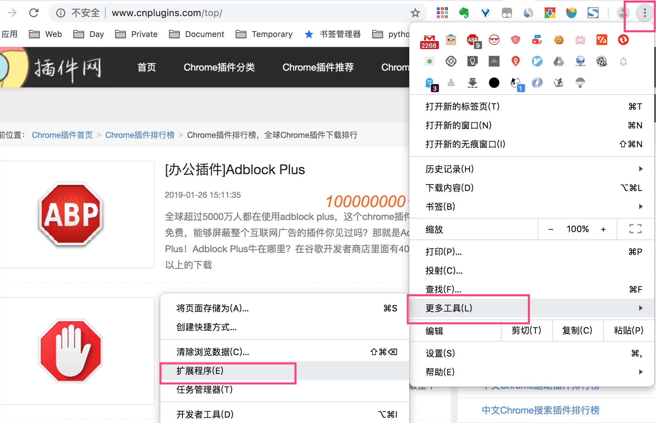Click the Ghostery ghost extension icon
The height and width of the screenshot is (423, 656).
click(x=430, y=83)
